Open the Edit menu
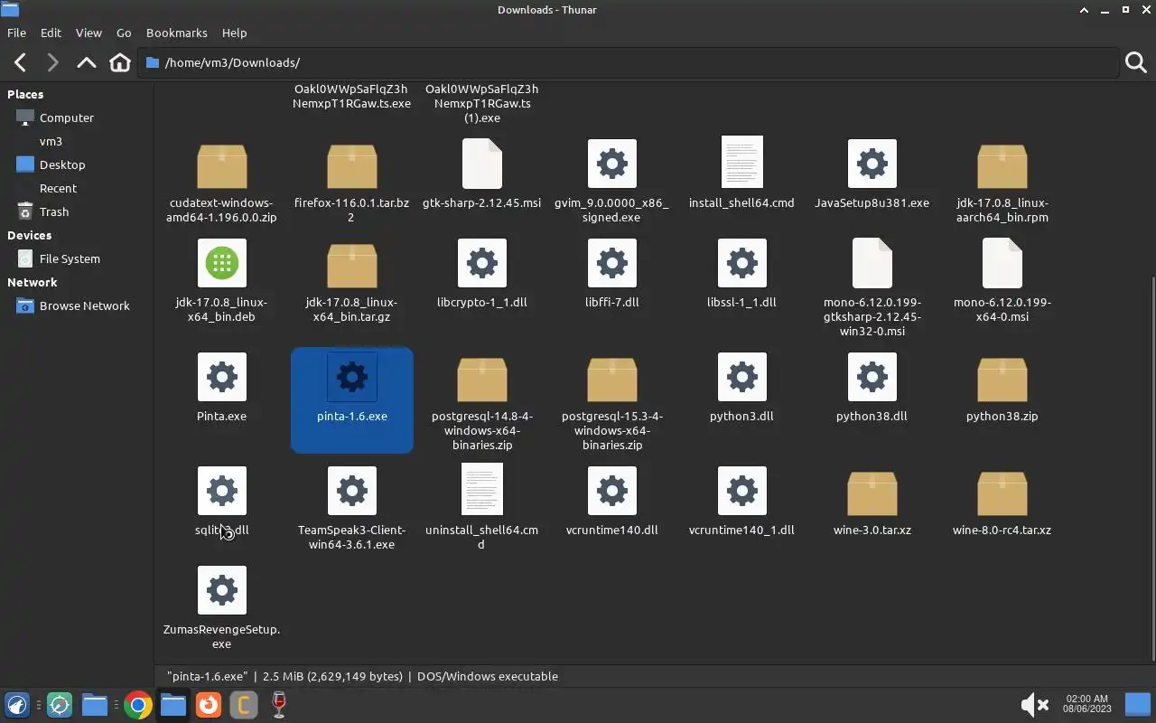This screenshot has height=723, width=1156. click(x=51, y=33)
